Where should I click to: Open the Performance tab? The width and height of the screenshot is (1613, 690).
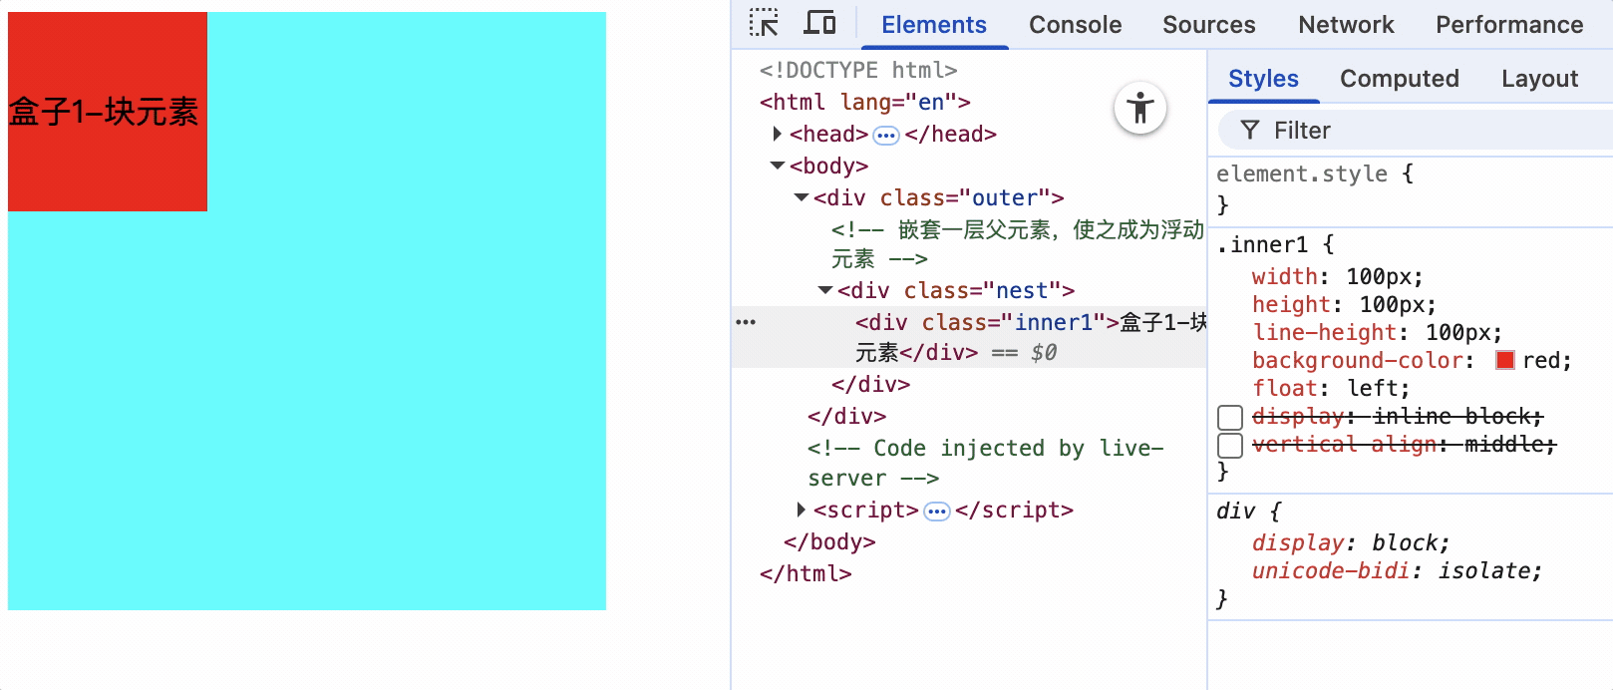click(1509, 25)
